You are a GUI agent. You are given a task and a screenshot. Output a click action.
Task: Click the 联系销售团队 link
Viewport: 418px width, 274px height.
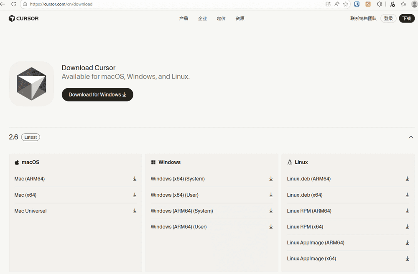(363, 18)
